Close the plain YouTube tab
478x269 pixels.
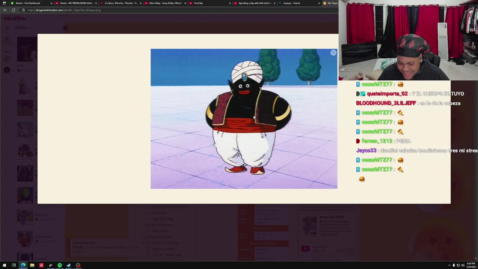pyautogui.click(x=230, y=3)
